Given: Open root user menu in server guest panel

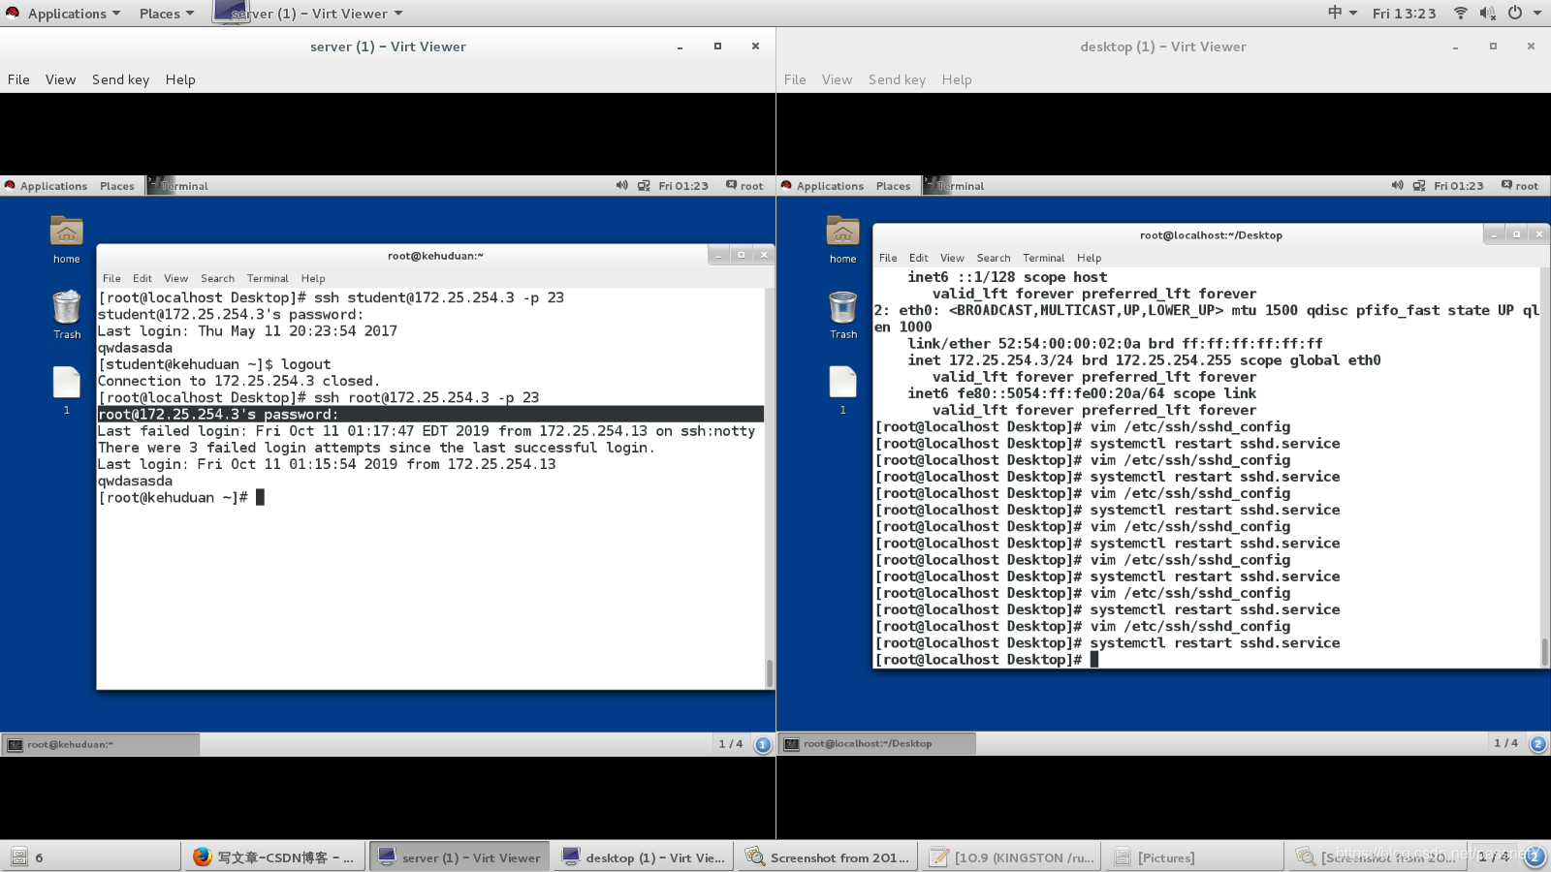Looking at the screenshot, I should 744,185.
